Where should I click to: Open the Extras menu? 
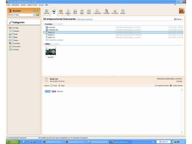(x=41, y=5)
